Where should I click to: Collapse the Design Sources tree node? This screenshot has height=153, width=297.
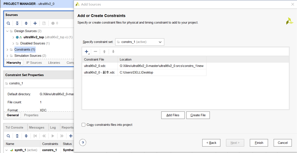pos(7,31)
